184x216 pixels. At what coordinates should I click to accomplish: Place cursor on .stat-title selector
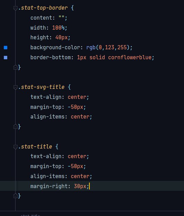pyautogui.click(x=35, y=146)
